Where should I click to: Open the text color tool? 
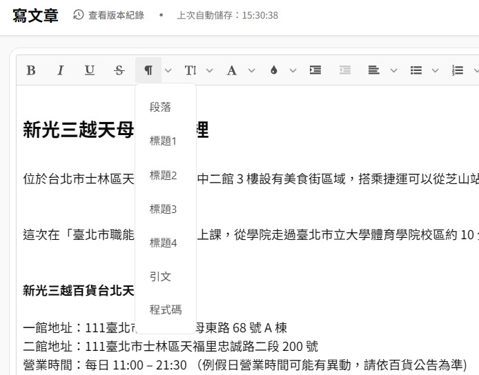231,70
